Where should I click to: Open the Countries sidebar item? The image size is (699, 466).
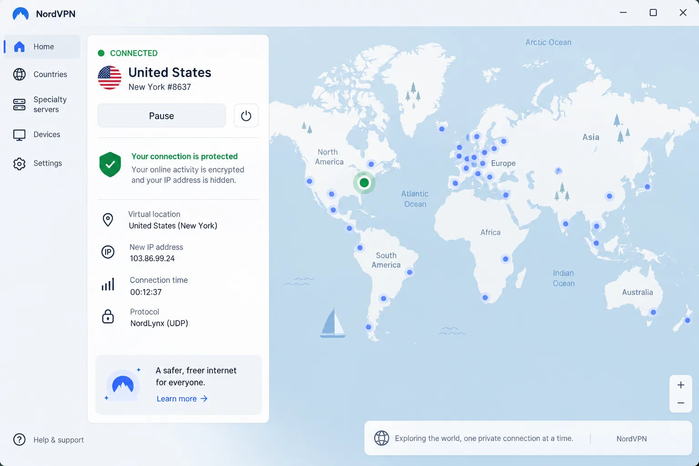[42, 74]
